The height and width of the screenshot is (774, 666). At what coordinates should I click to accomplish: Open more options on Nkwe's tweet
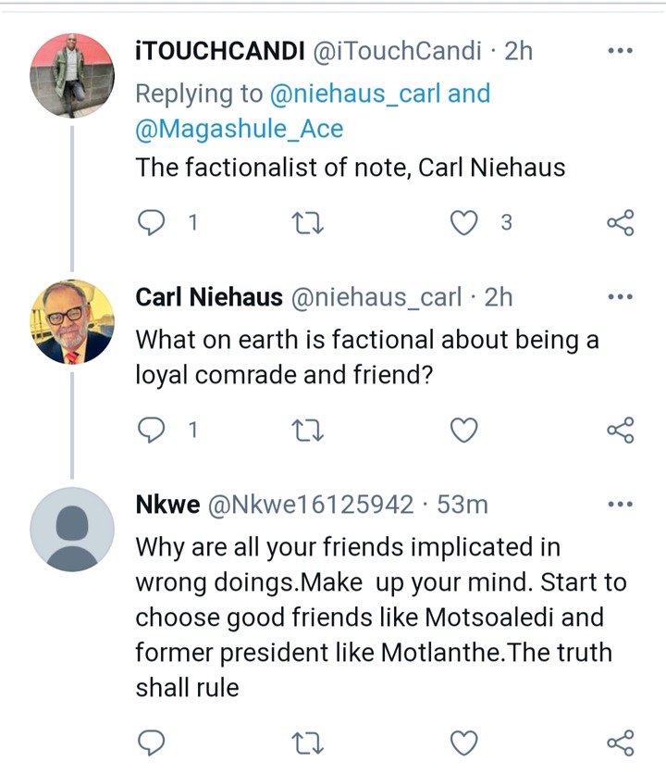(x=621, y=504)
